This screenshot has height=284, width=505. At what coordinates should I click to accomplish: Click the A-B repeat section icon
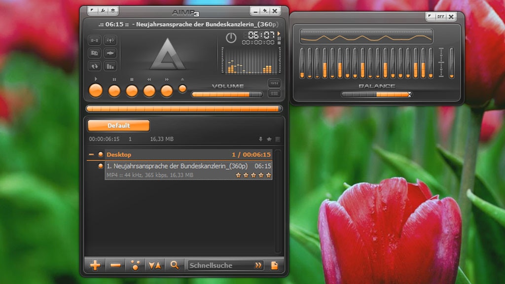(95, 40)
